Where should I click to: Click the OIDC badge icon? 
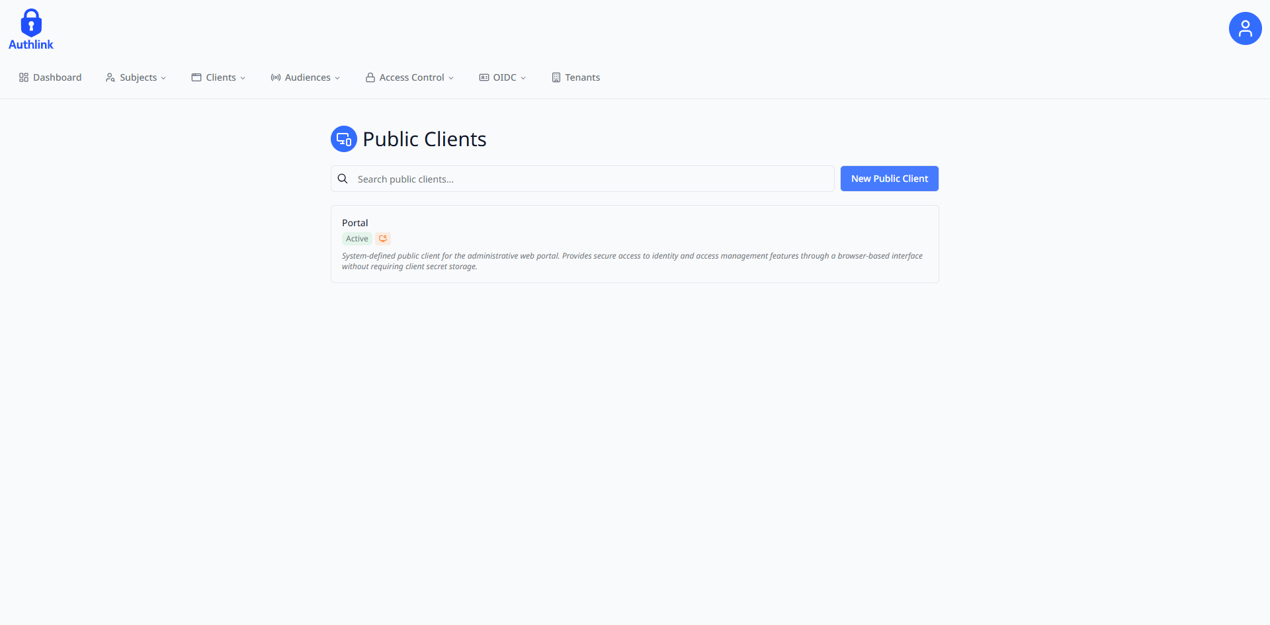484,77
